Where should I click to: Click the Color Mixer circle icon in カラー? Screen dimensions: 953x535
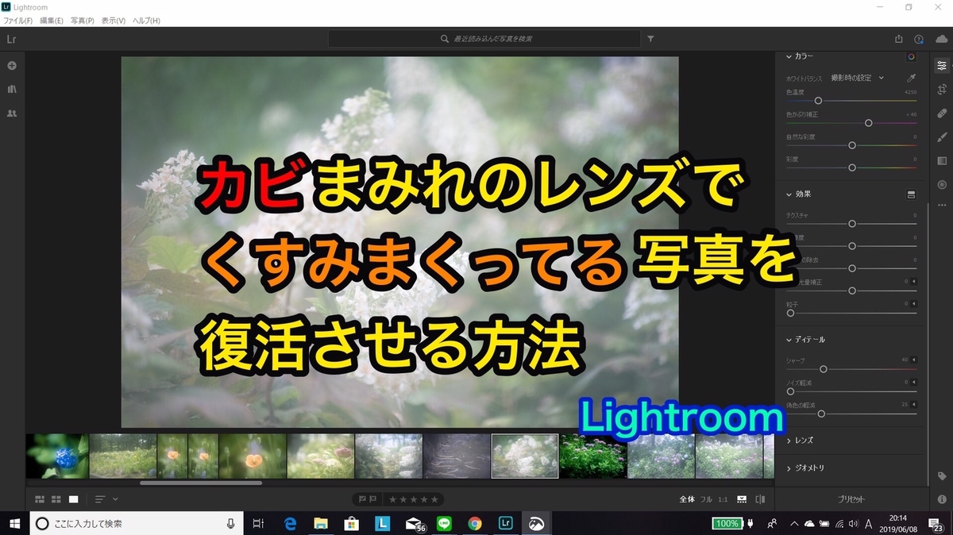pos(911,56)
